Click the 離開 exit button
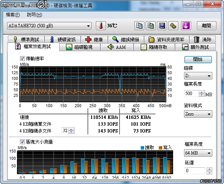Image resolution: width=224 pixels, height=184 pixels. [x=206, y=26]
